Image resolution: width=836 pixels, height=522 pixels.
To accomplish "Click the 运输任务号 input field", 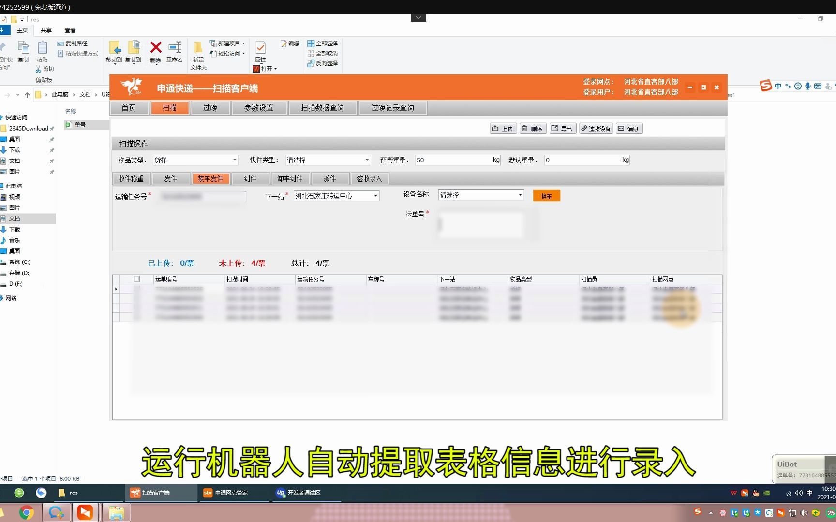I will pos(202,197).
